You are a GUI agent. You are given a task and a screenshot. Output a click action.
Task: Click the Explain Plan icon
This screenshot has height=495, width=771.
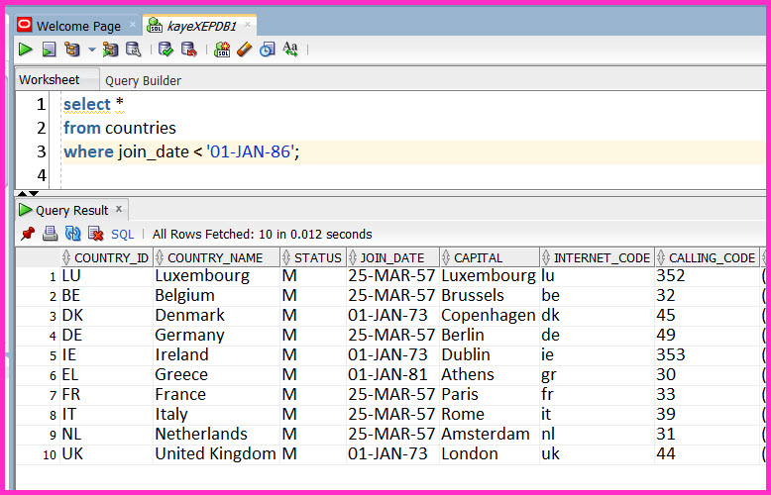(72, 49)
